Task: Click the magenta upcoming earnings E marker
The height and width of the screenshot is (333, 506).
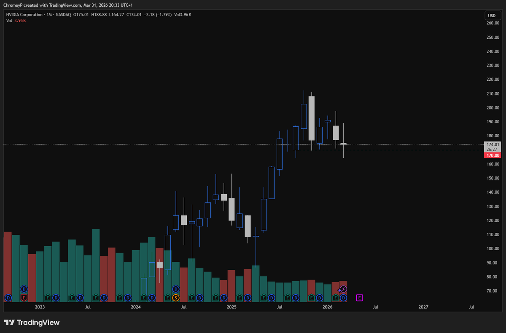Action: pos(359,298)
